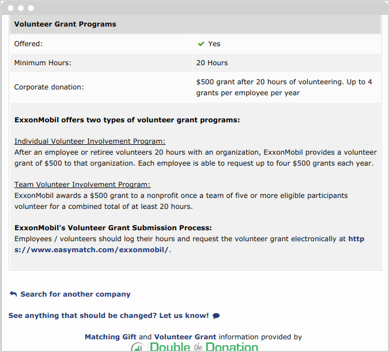The width and height of the screenshot is (389, 352).
Task: Open the Matching Gift link
Action: click(111, 337)
